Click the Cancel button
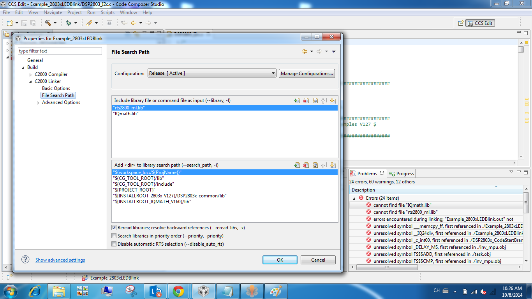The height and width of the screenshot is (299, 532). point(318,260)
